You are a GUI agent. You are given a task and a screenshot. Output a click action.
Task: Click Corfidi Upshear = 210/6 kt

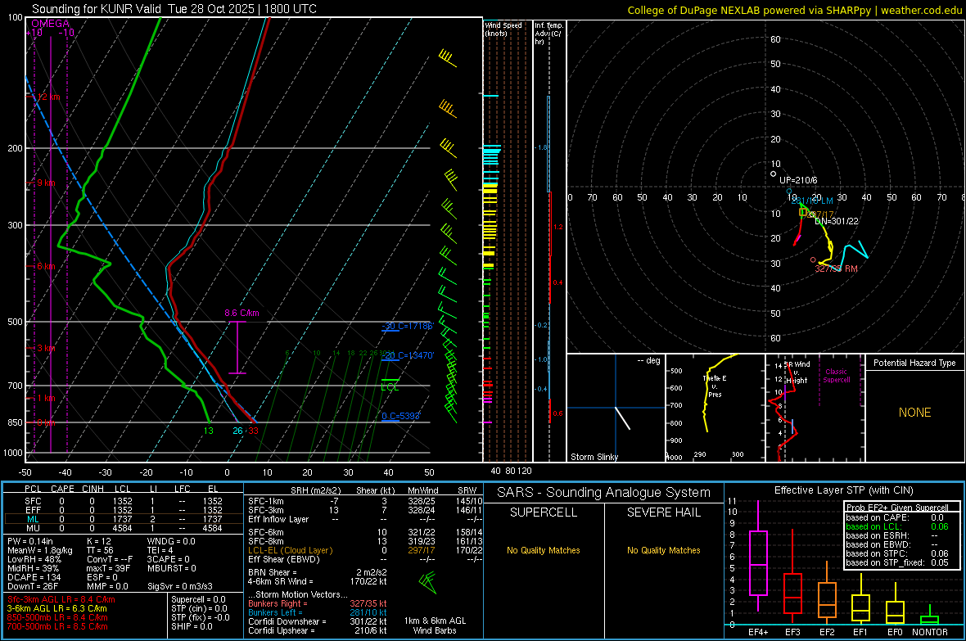coord(318,630)
